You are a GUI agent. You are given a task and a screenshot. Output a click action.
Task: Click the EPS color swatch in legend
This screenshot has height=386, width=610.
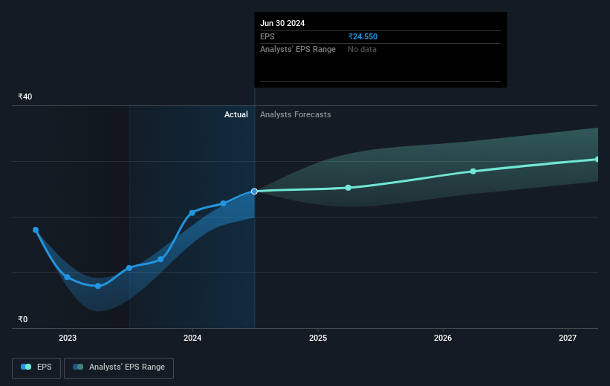pos(26,367)
